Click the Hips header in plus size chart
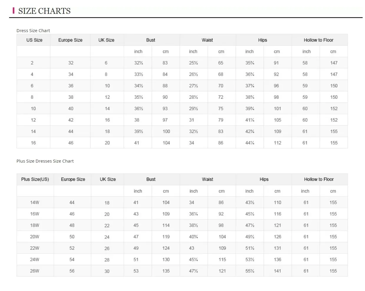365x291 pixels. point(264,179)
